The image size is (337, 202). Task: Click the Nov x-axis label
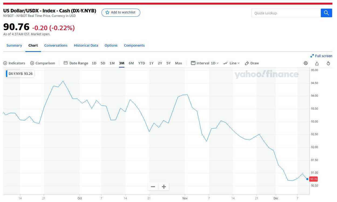[185, 198]
